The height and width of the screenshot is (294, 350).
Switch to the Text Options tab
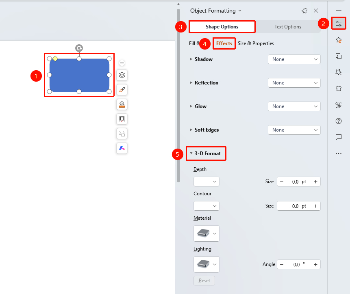click(288, 27)
